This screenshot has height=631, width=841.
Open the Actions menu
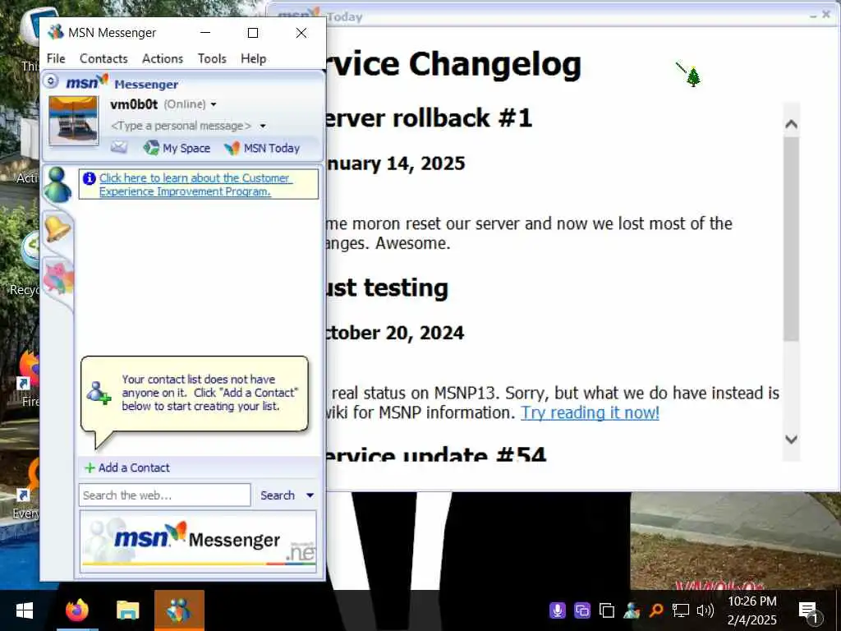163,58
